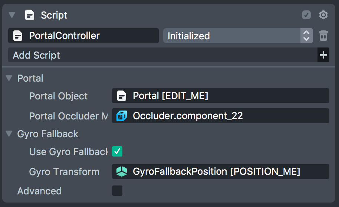This screenshot has width=339, height=207.
Task: Click the PortalController script file icon
Action: [x=17, y=36]
